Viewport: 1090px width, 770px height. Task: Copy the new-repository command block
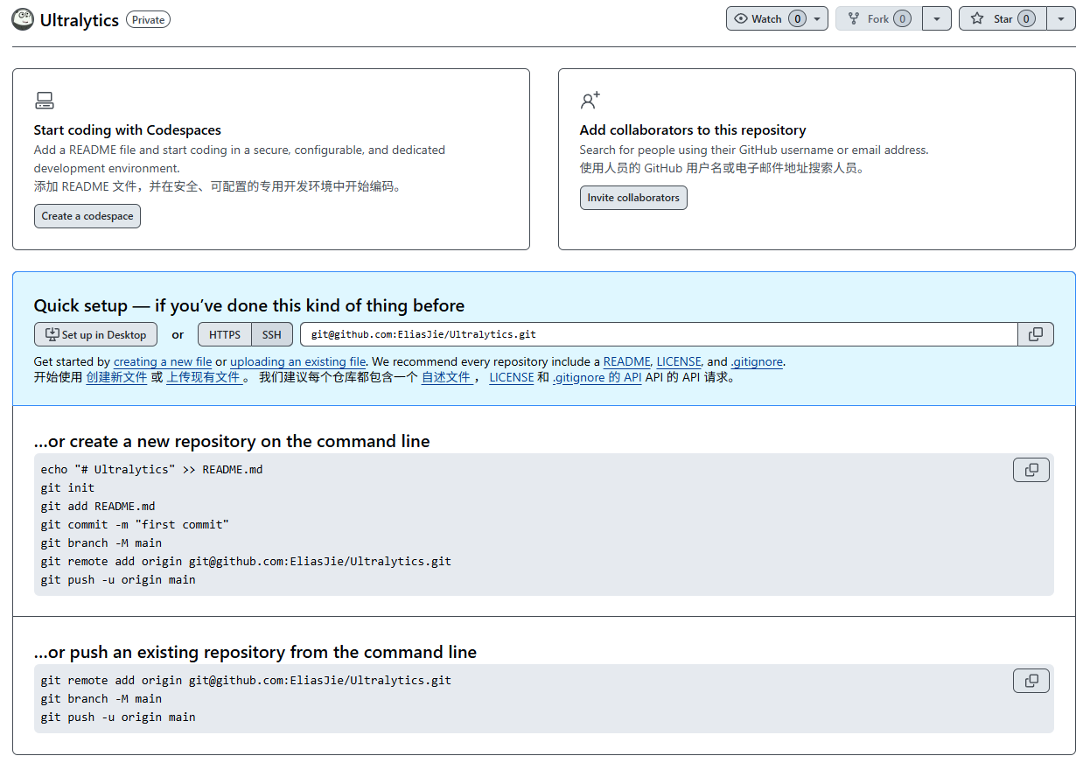(x=1031, y=470)
